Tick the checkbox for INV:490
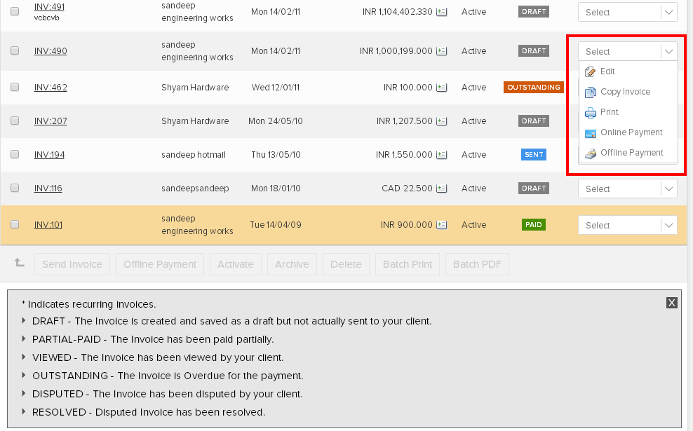 [x=15, y=50]
